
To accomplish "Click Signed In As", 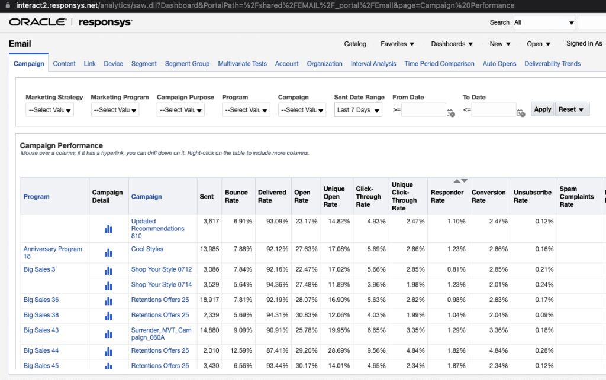I will tap(584, 44).
